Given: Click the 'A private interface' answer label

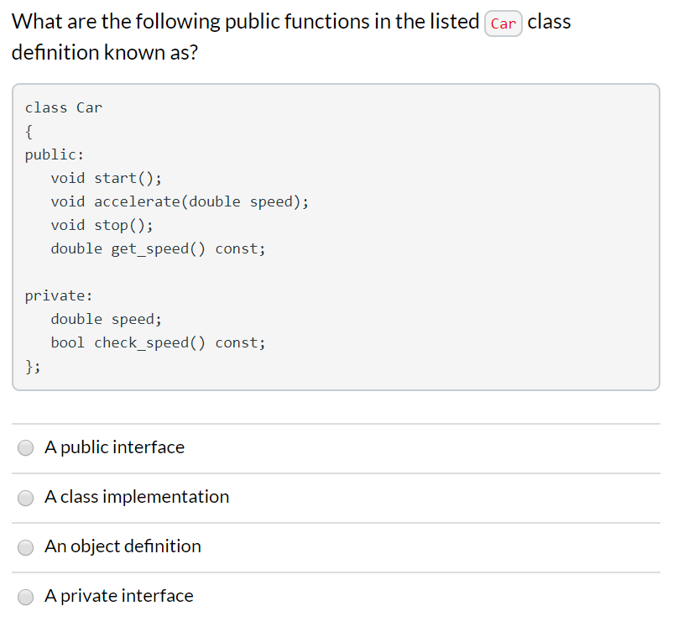Looking at the screenshot, I should 119,596.
